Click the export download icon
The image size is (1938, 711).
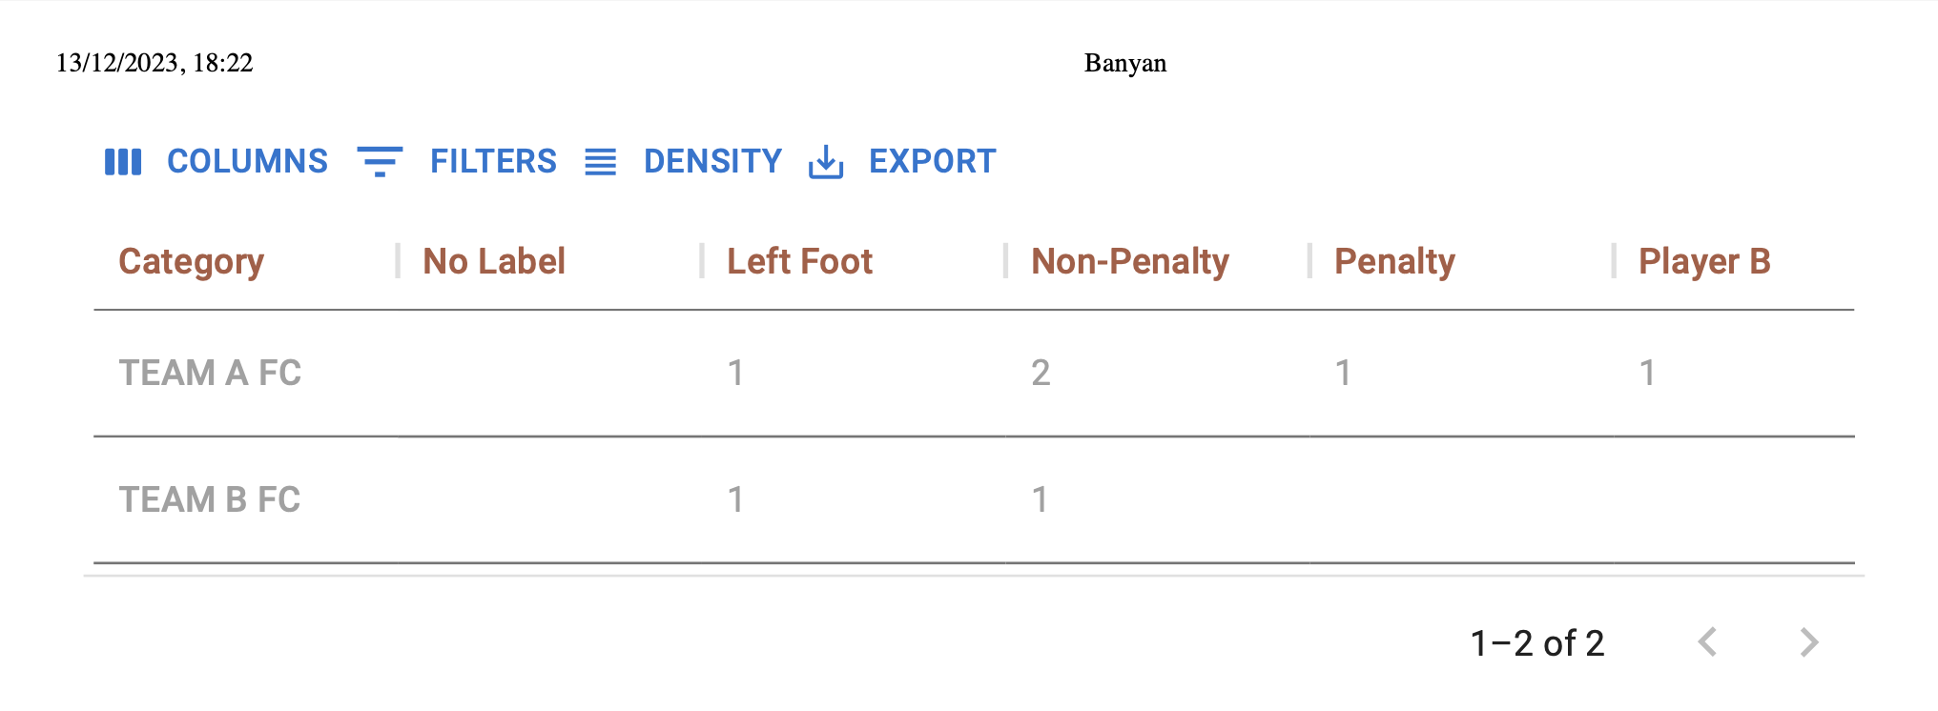click(826, 162)
